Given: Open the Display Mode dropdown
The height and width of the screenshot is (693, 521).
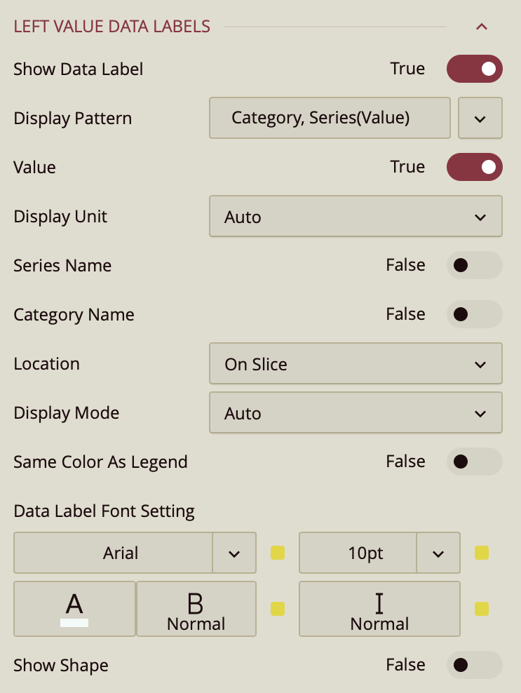Looking at the screenshot, I should pos(356,413).
